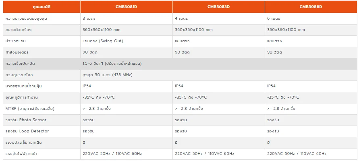Click the temperature range cell under CMB3086D
Image resolution: width=359 pixels, height=163 pixels.
[x=311, y=98]
